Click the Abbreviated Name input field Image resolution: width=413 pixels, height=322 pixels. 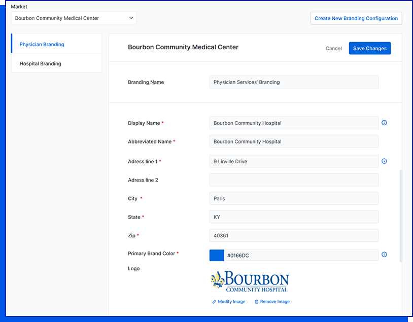pos(294,141)
